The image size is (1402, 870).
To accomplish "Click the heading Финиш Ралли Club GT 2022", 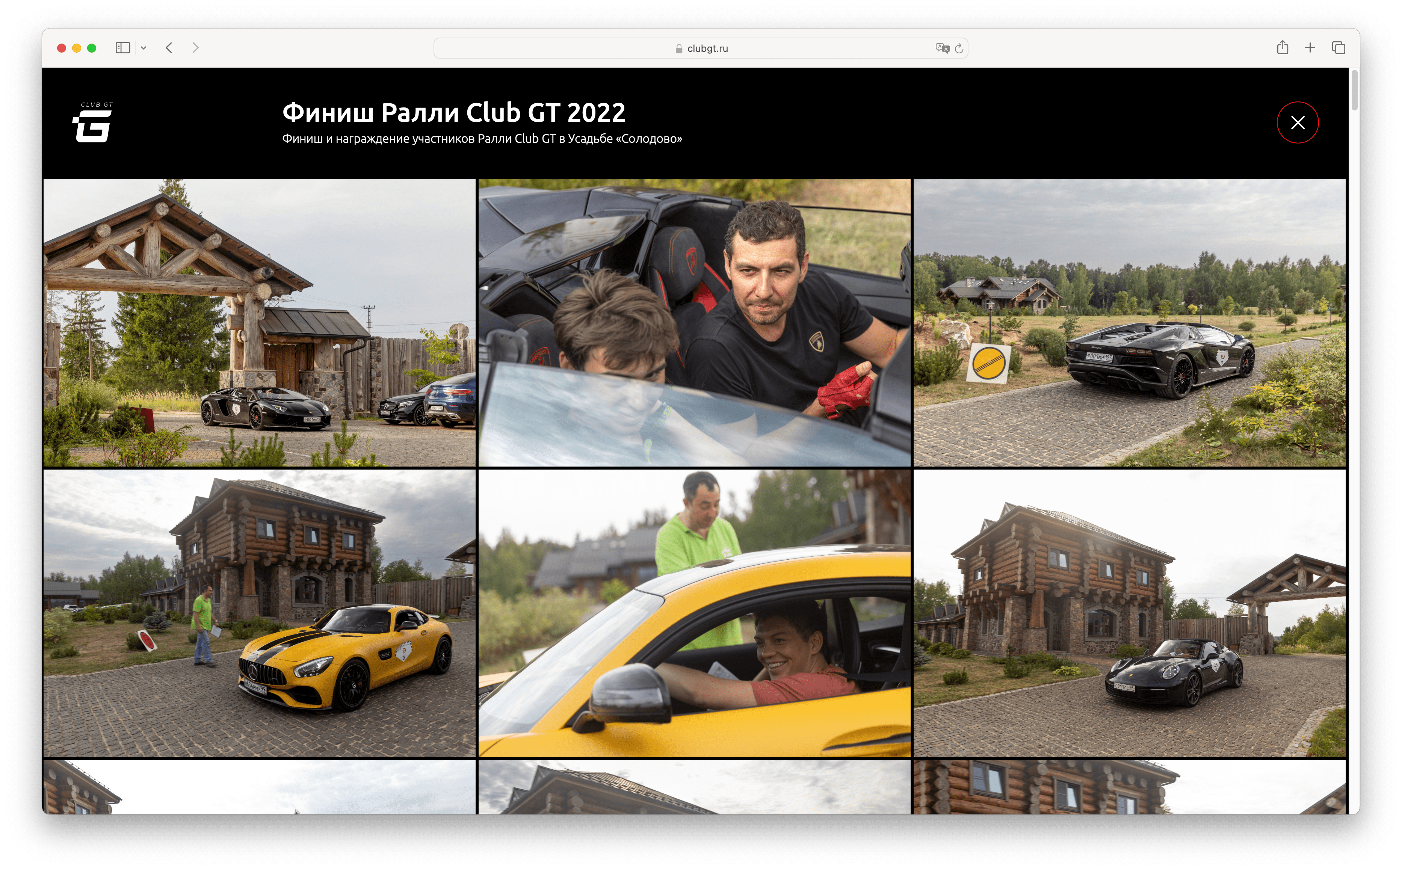I will 453,112.
